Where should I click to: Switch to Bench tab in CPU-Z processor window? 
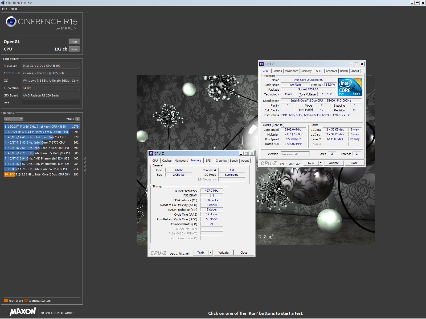344,71
